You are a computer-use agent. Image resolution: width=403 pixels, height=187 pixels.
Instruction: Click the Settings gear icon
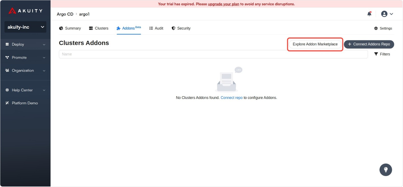pos(376,28)
